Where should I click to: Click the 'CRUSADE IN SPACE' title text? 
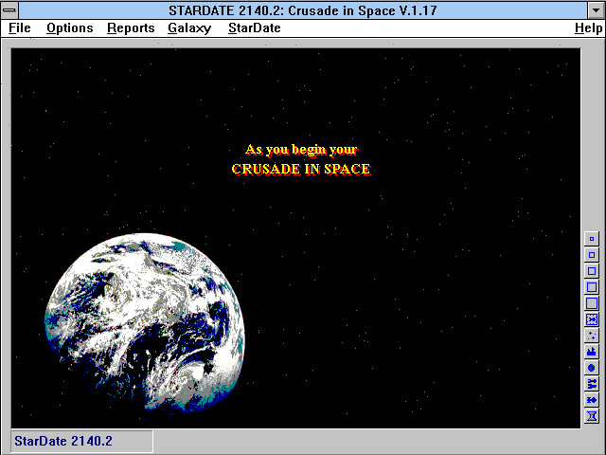tap(301, 169)
